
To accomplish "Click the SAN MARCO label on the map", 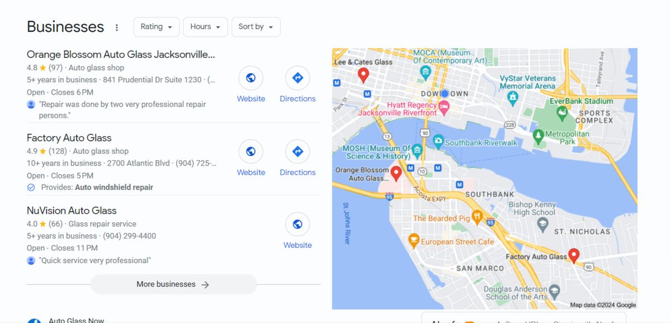I will point(479,268).
